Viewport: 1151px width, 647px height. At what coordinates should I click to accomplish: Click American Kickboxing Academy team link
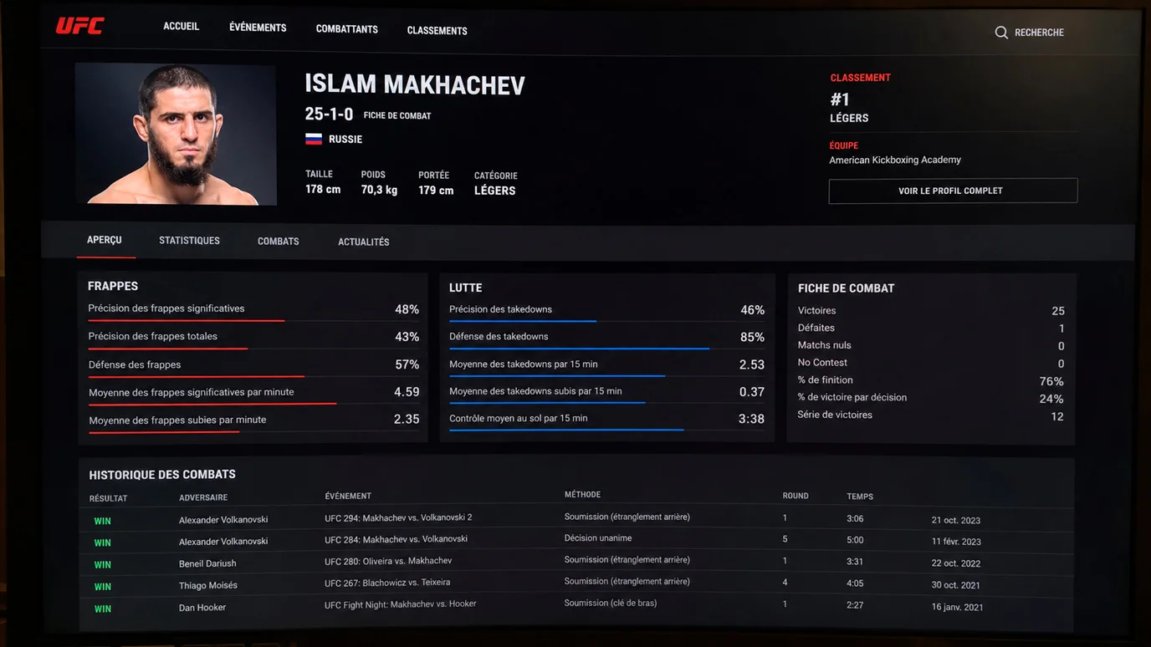pos(895,160)
